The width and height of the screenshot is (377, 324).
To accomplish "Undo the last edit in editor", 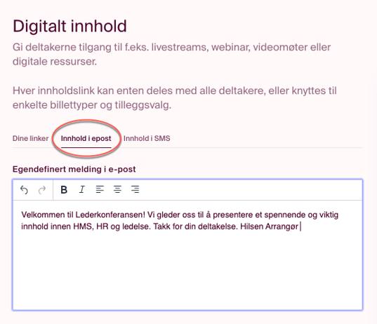I will pos(24,190).
